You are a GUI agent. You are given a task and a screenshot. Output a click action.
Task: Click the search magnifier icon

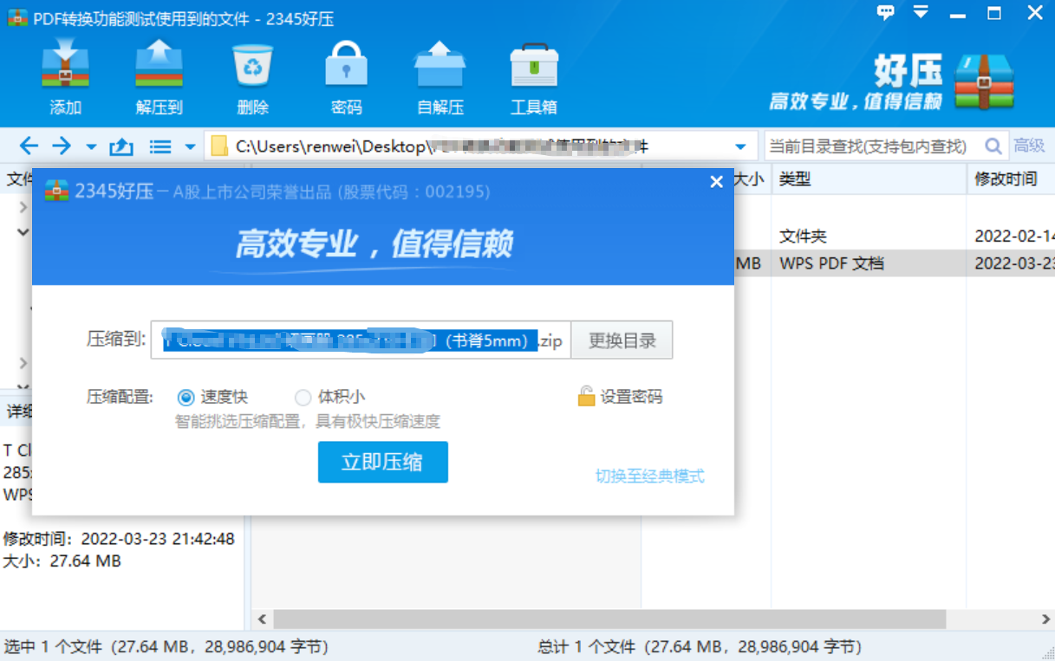993,146
